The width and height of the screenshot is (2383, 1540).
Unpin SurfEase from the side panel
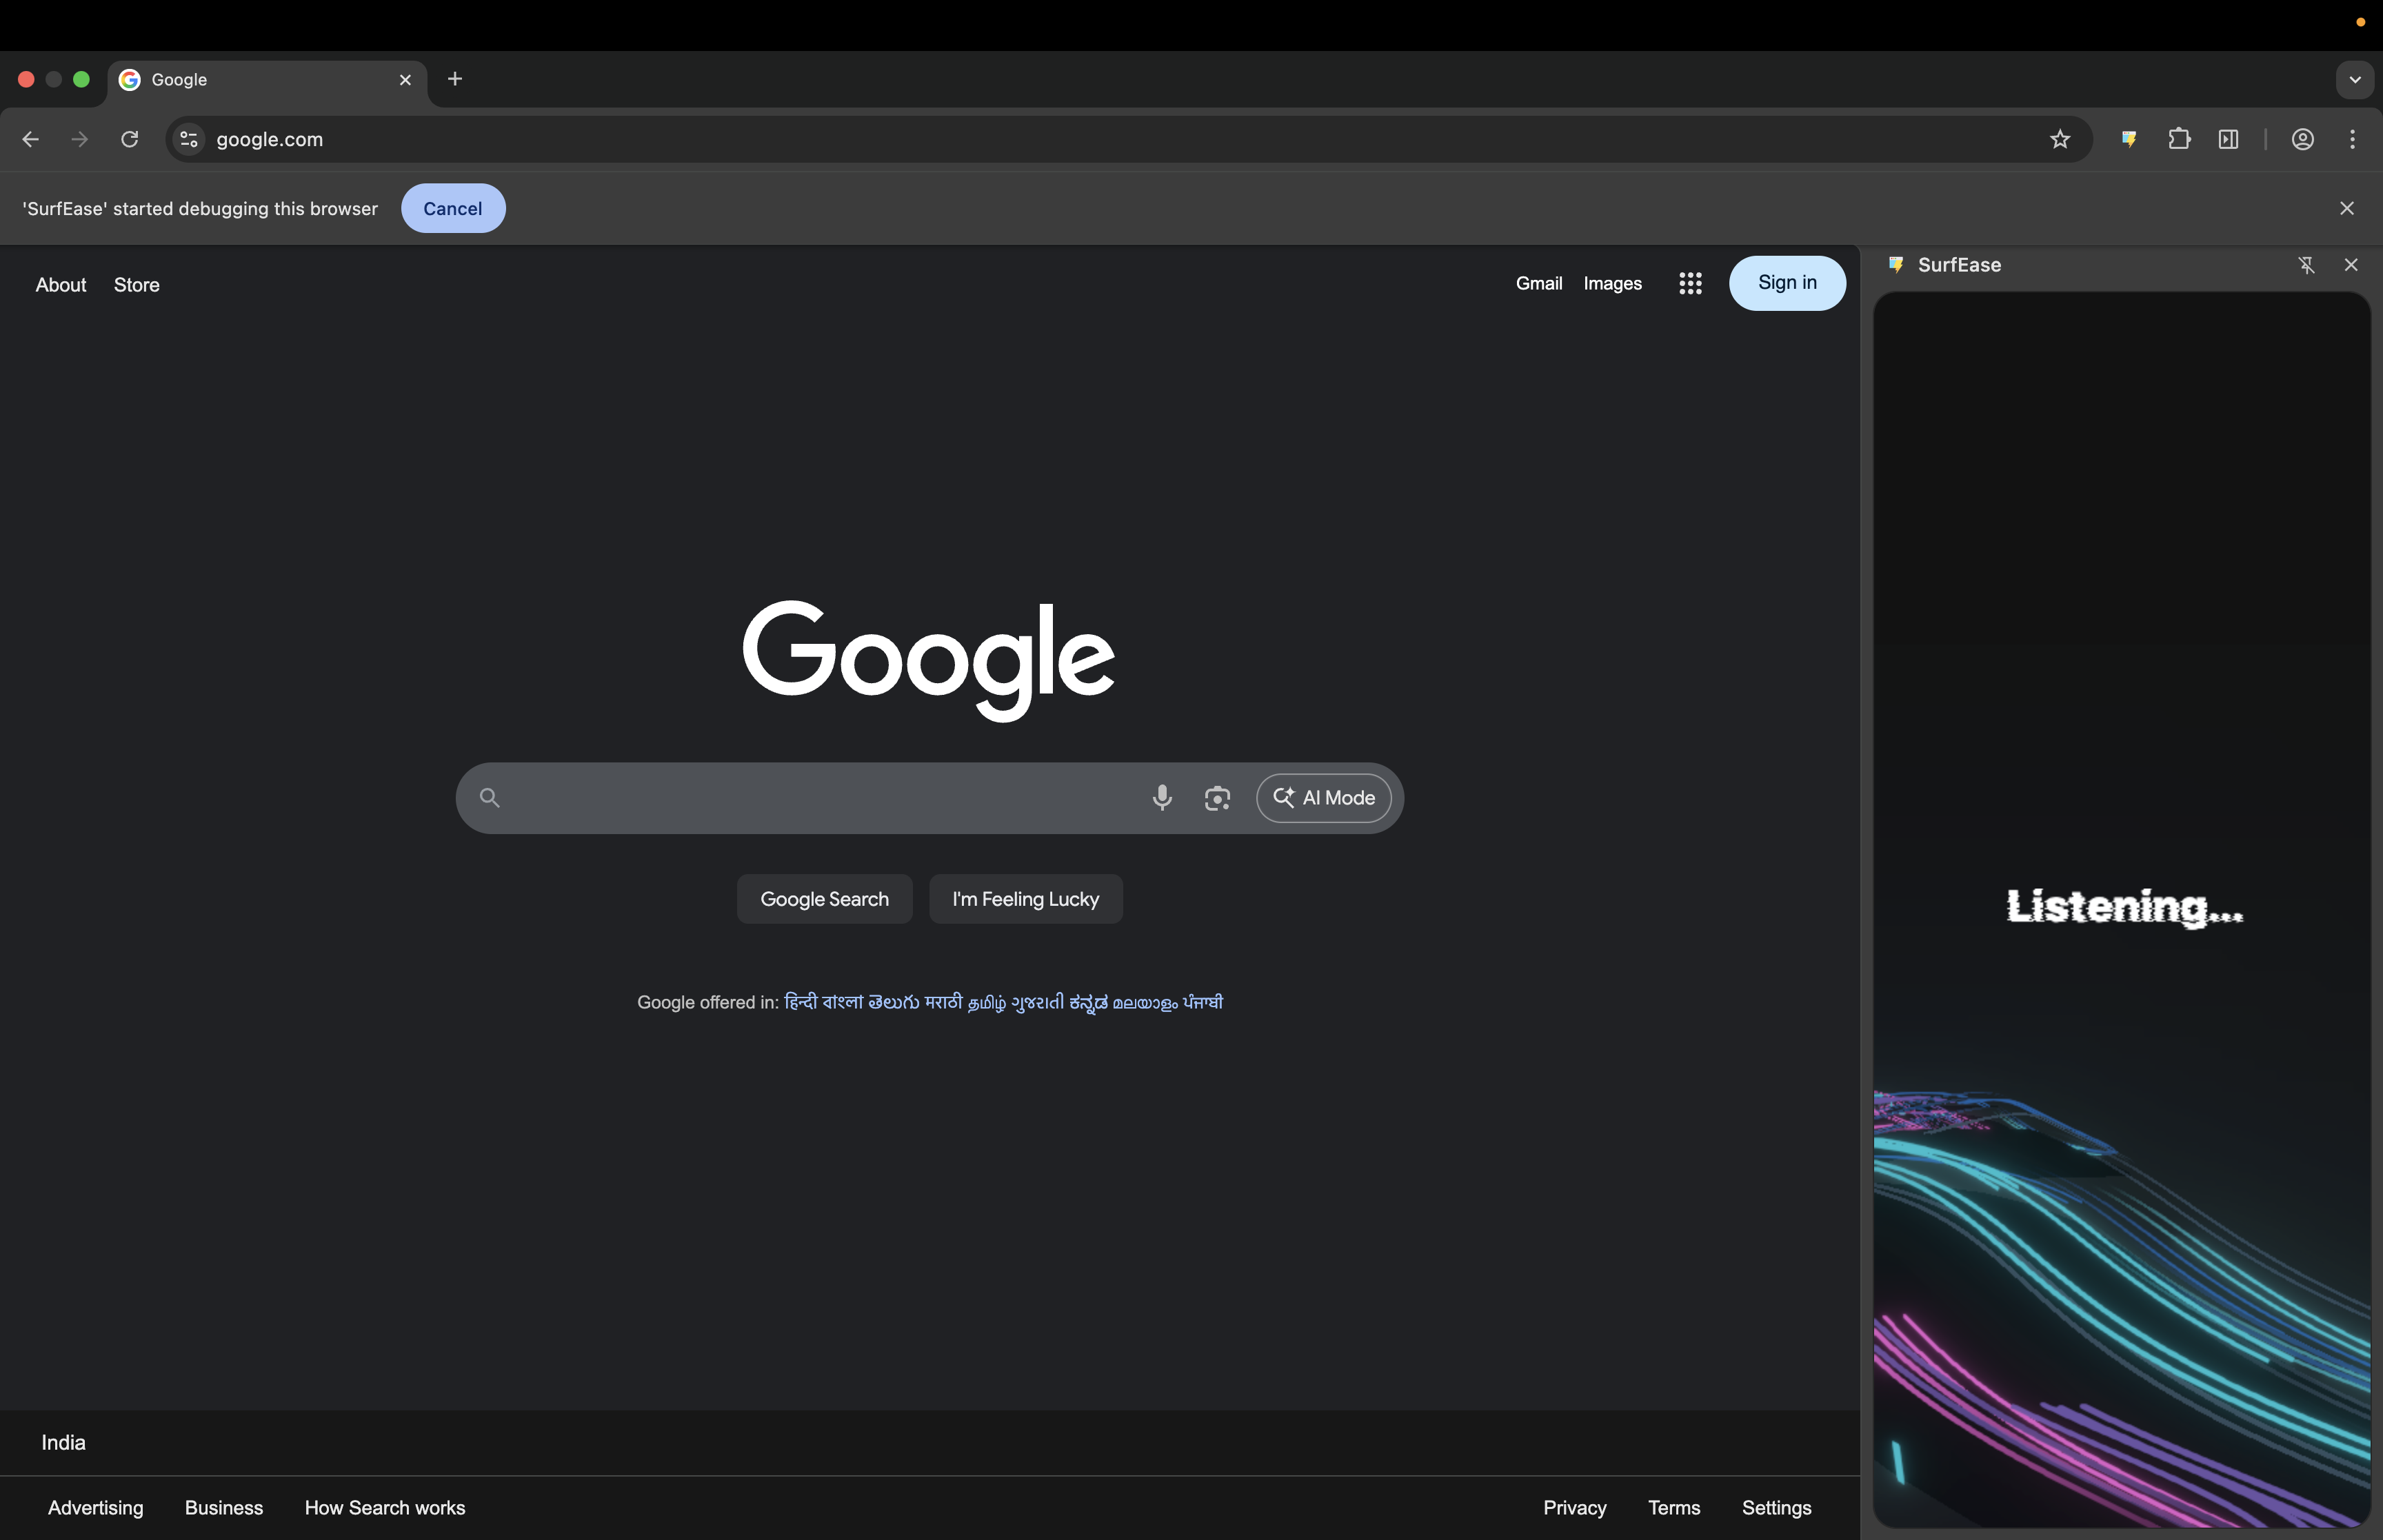pyautogui.click(x=2306, y=265)
